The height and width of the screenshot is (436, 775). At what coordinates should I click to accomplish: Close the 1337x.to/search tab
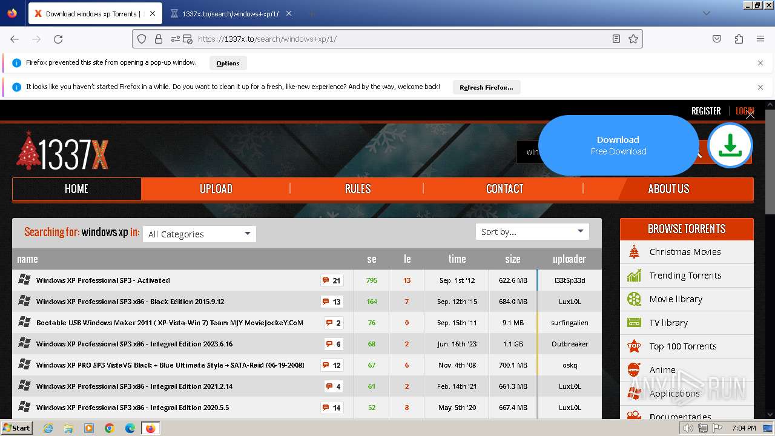point(289,13)
